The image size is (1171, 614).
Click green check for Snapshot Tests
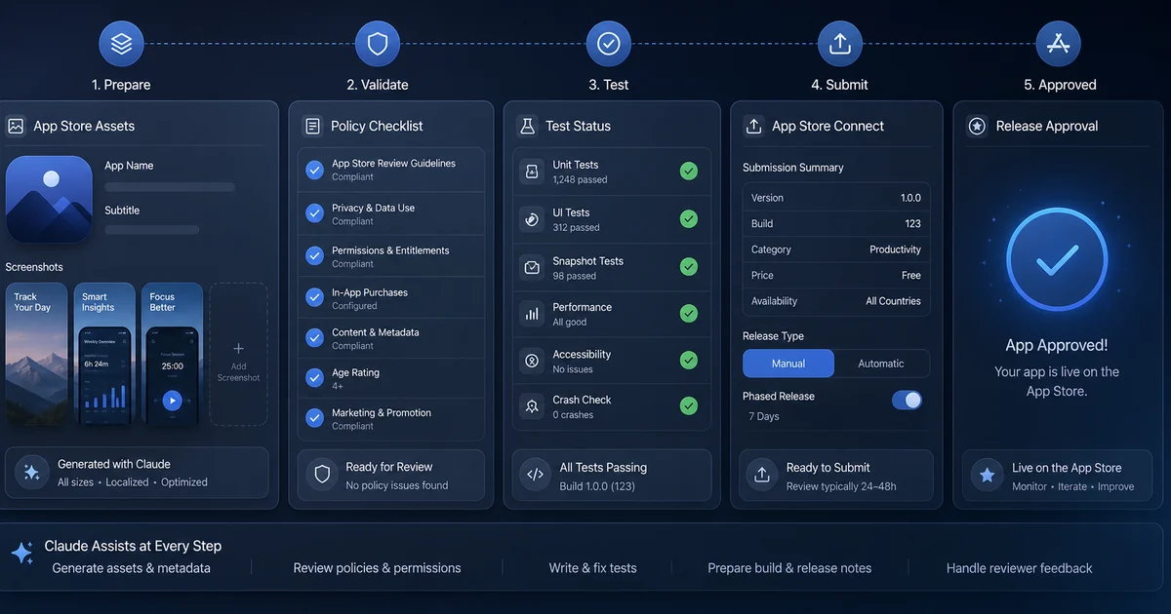click(x=689, y=267)
